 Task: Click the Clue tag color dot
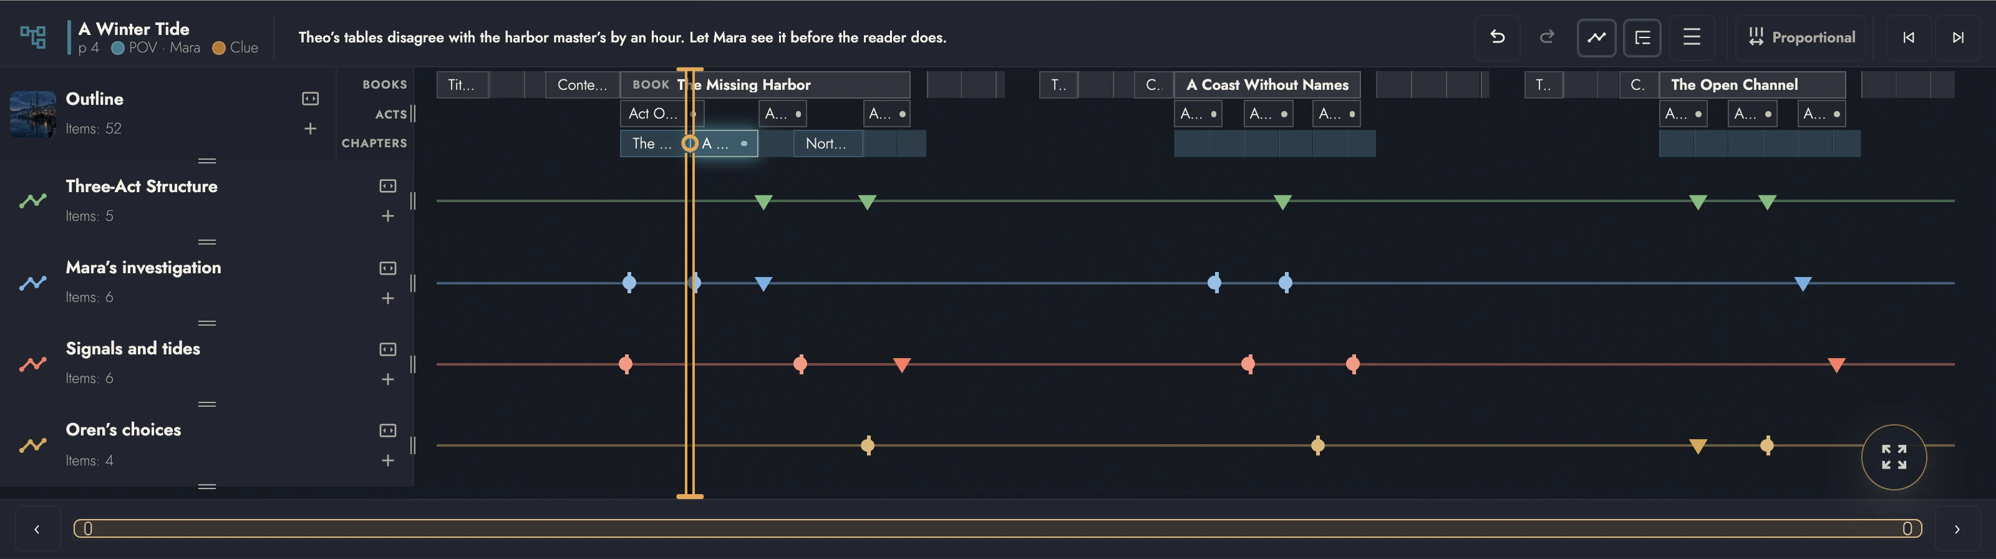(x=218, y=48)
